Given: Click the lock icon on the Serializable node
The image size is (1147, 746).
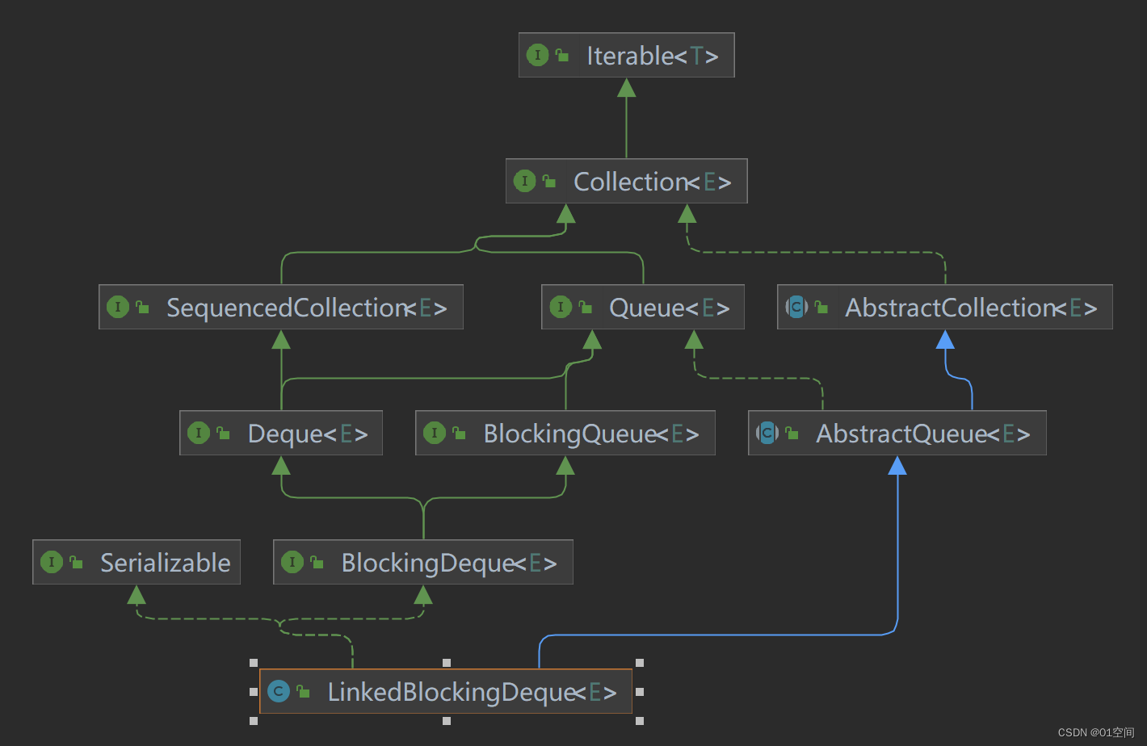Looking at the screenshot, I should click(75, 562).
